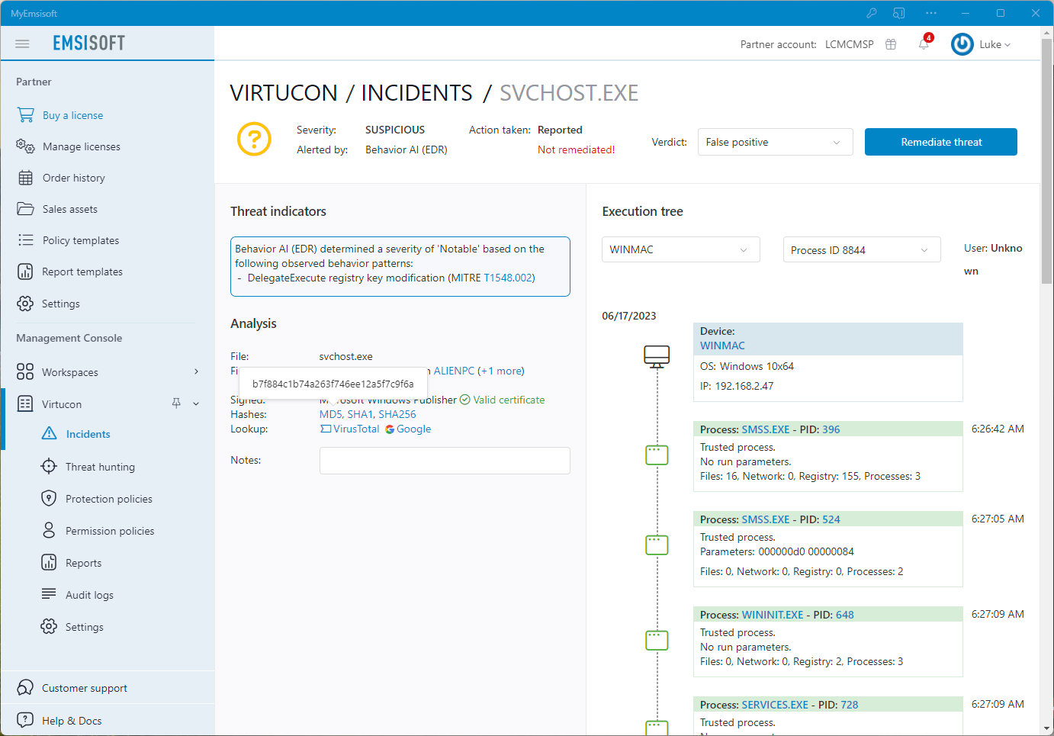Click the MITRE T1548.002 link
Image resolution: width=1054 pixels, height=736 pixels.
(509, 278)
